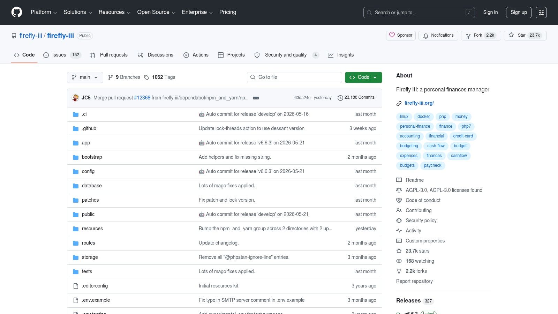Screen dimensions: 558x314
Task: Open the green Code dropdown
Action: coord(363,77)
